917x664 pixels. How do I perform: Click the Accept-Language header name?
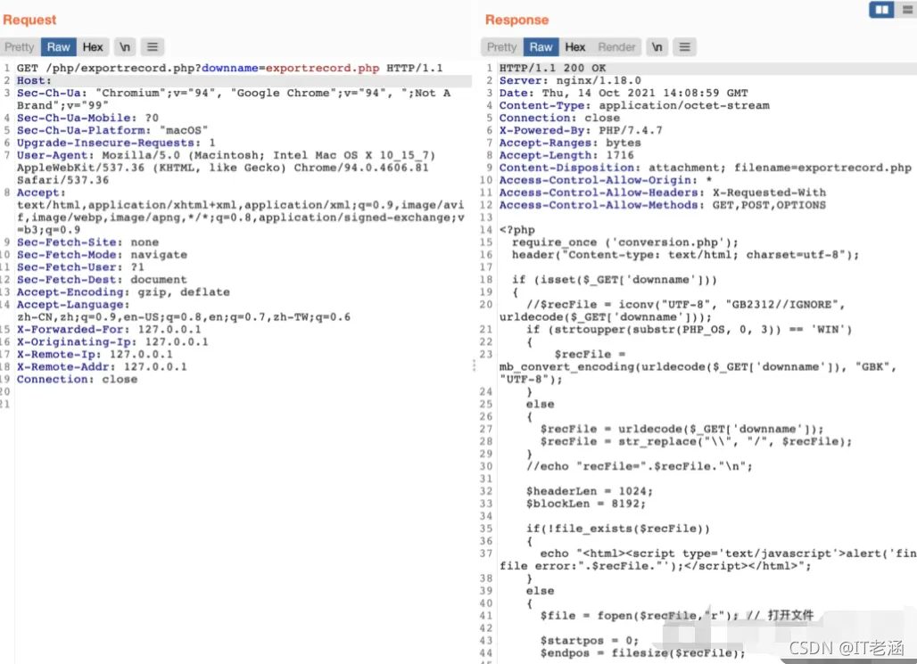73,305
